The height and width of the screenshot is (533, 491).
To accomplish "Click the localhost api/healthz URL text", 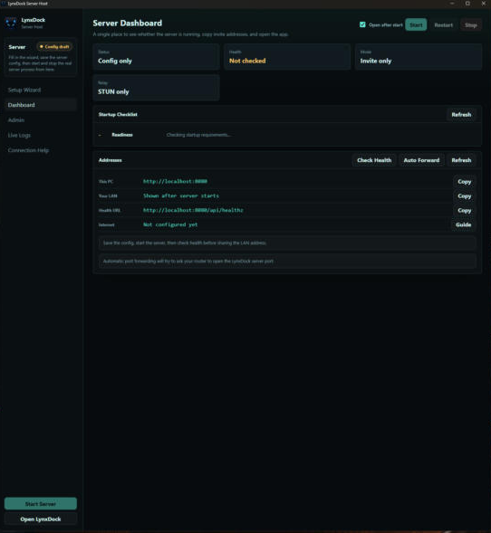I will [x=193, y=210].
